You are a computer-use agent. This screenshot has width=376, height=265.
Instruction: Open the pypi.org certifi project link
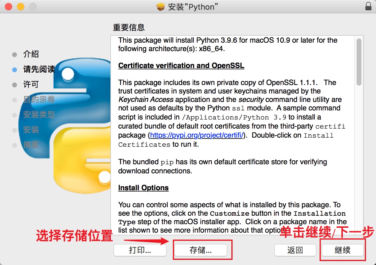point(196,135)
